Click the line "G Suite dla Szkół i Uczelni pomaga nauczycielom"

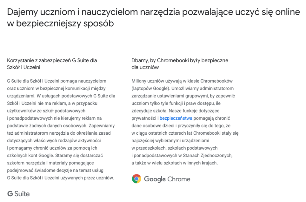tap(56, 81)
